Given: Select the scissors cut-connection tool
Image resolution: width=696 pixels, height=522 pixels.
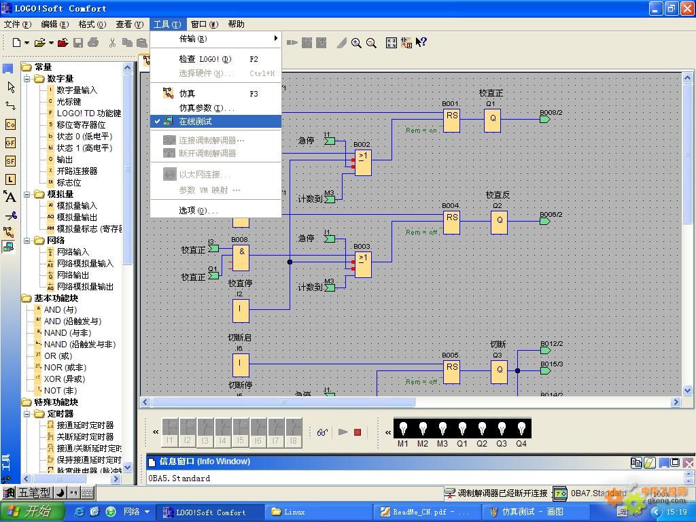Looking at the screenshot, I should click(10, 215).
